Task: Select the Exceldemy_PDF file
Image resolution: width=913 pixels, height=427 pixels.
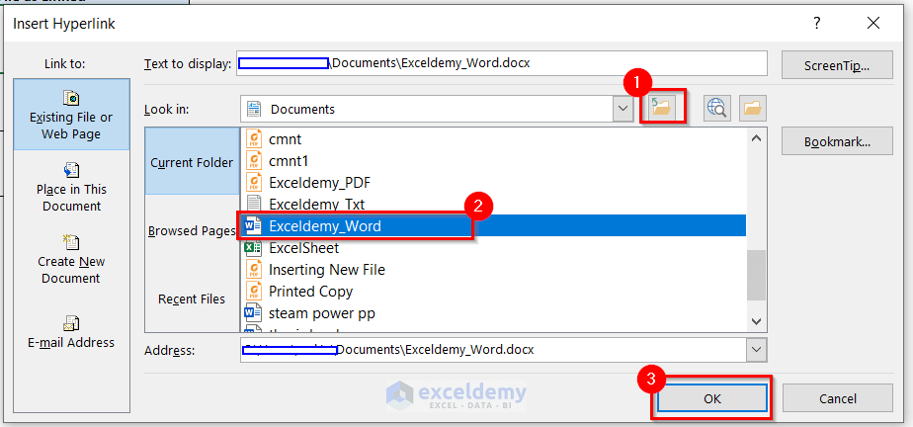Action: [494, 182]
